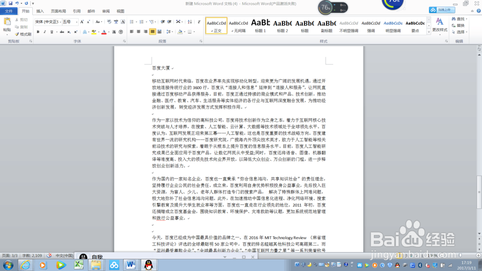Toggle Strikethrough formatting

tap(62, 32)
